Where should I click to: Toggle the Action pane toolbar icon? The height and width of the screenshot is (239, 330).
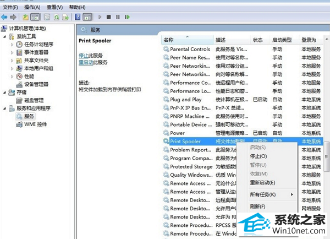pos(87,17)
